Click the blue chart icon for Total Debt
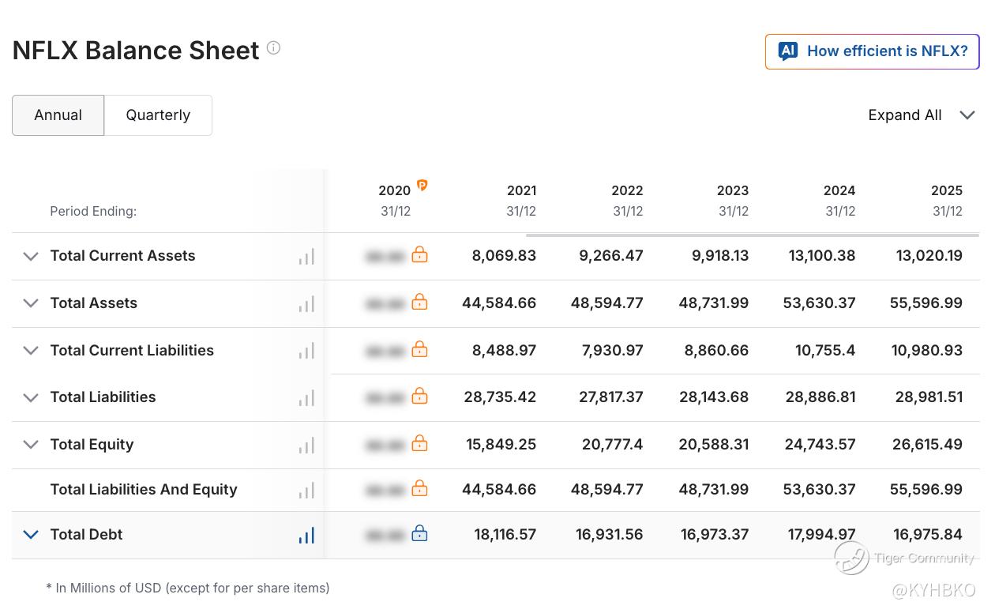 (306, 536)
